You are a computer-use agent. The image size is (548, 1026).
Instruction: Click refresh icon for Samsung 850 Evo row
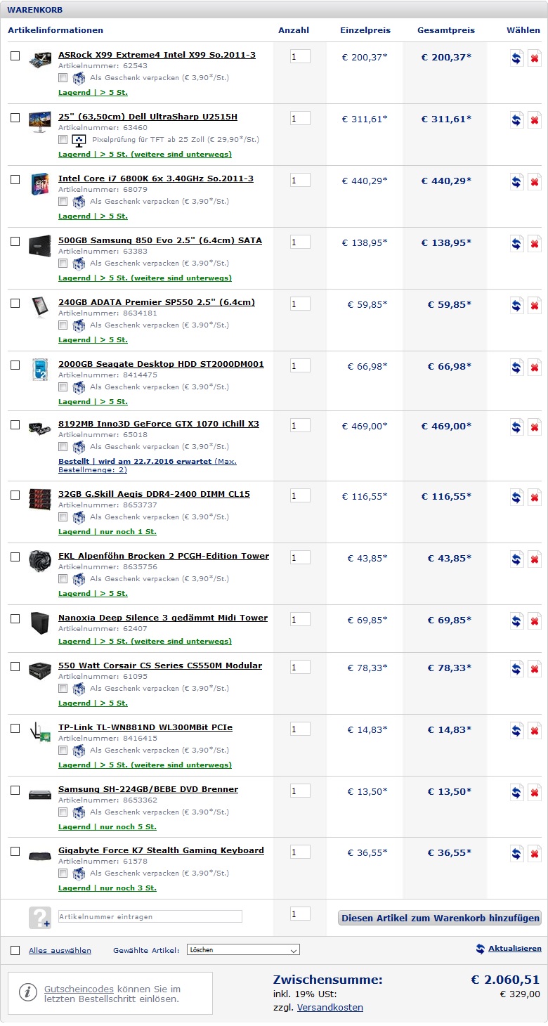point(517,244)
